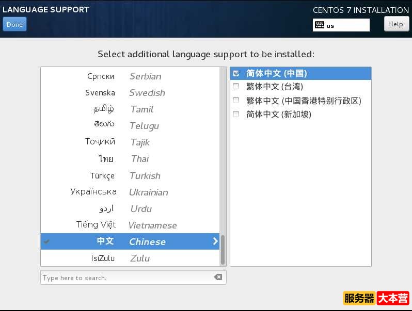Select the Swedish language row
The height and width of the screenshot is (311, 412).
pyautogui.click(x=130, y=93)
